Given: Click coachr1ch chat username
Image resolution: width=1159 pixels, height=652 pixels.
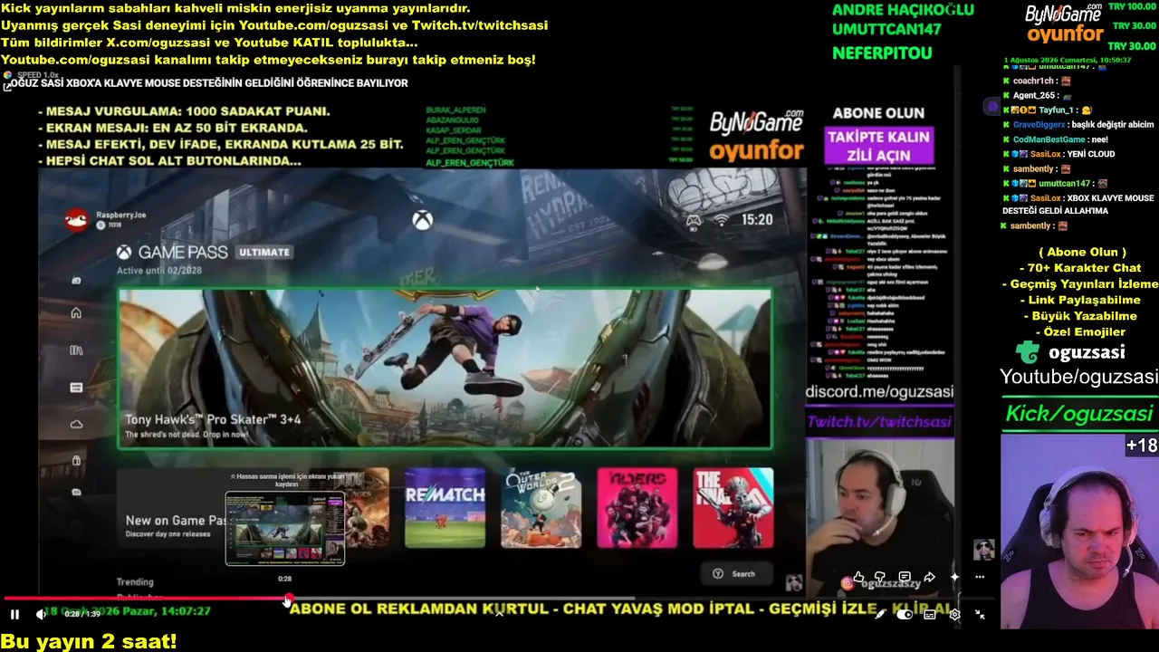Looking at the screenshot, I should (x=1032, y=81).
